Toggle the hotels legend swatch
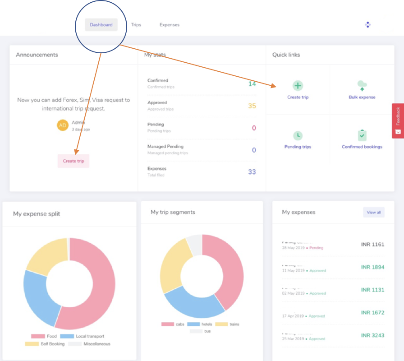 click(193, 324)
